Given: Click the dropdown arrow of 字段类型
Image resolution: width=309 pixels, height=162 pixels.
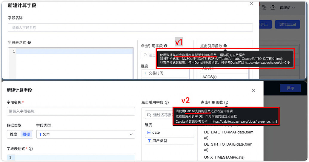Looking at the screenshot, I should point(131,134).
